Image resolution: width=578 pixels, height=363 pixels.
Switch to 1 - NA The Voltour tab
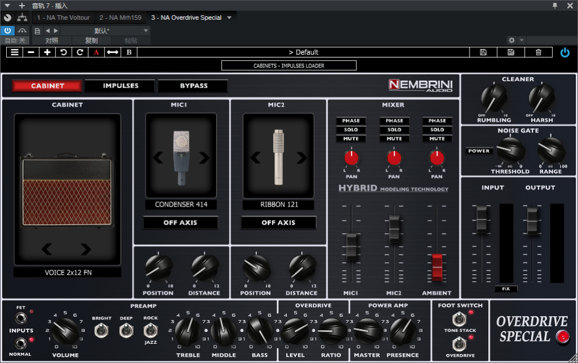(63, 18)
